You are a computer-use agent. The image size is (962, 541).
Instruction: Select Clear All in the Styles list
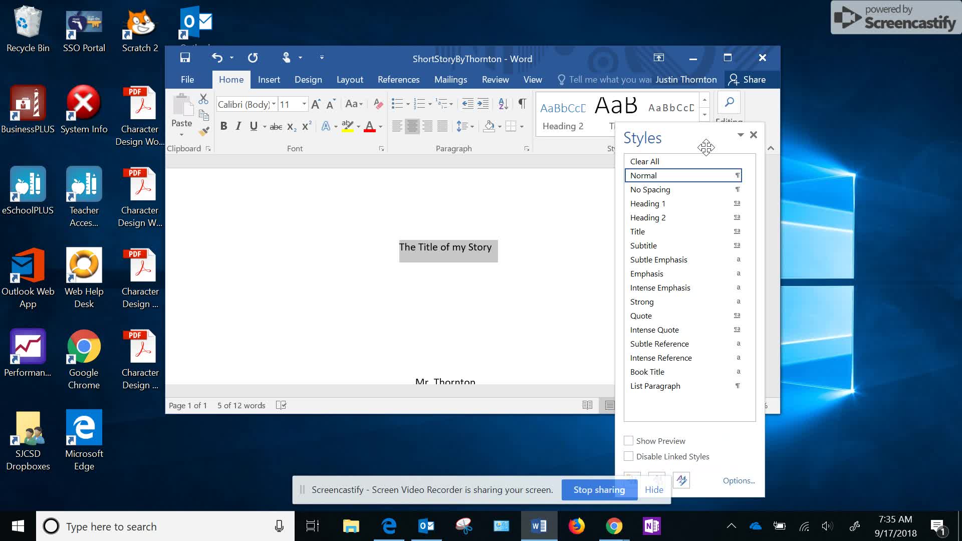pyautogui.click(x=683, y=161)
